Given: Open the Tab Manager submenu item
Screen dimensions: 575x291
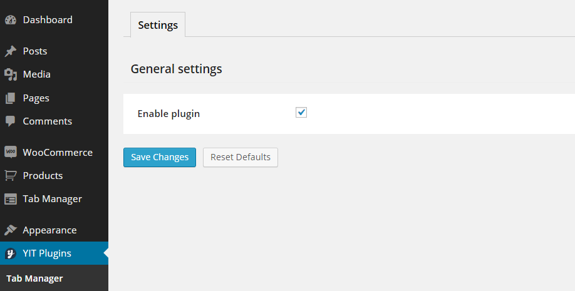Looking at the screenshot, I should (x=34, y=278).
